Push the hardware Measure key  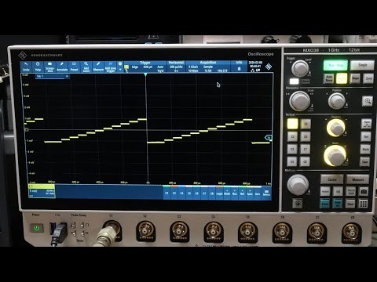tap(357, 179)
